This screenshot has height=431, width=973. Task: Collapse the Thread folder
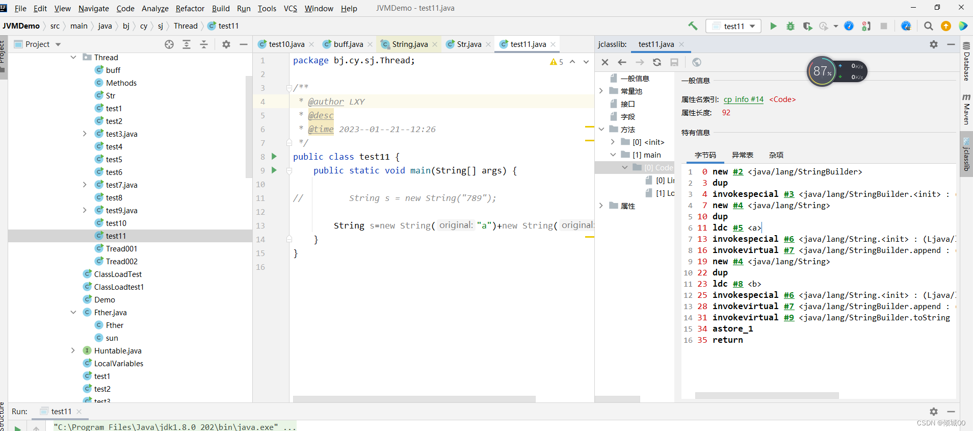pos(73,57)
